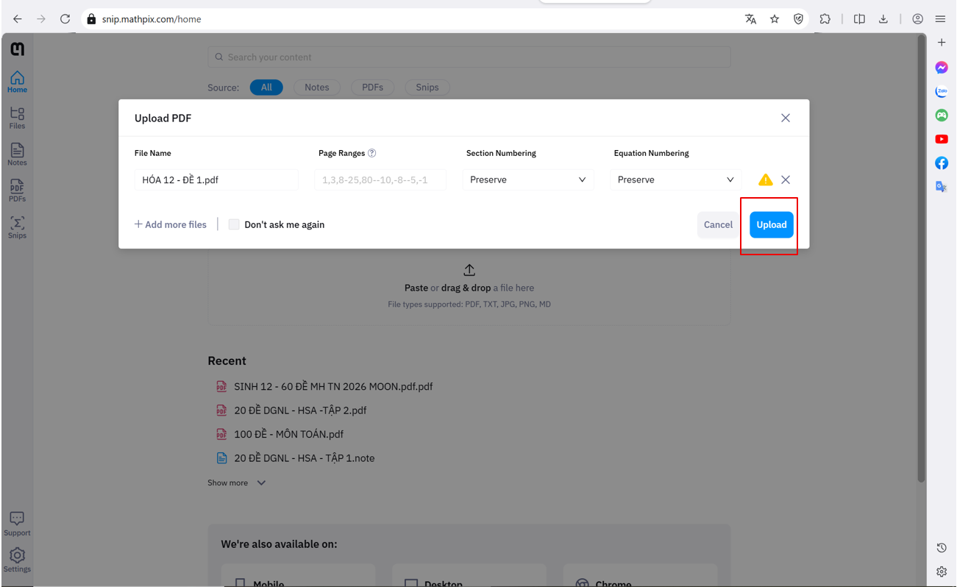Select the Snips source filter tab
957x587 pixels.
click(427, 87)
